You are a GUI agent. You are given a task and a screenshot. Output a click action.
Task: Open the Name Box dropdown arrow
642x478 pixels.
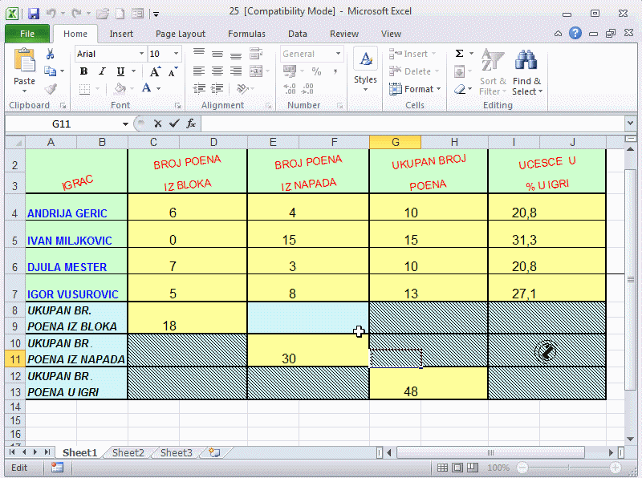pyautogui.click(x=125, y=124)
